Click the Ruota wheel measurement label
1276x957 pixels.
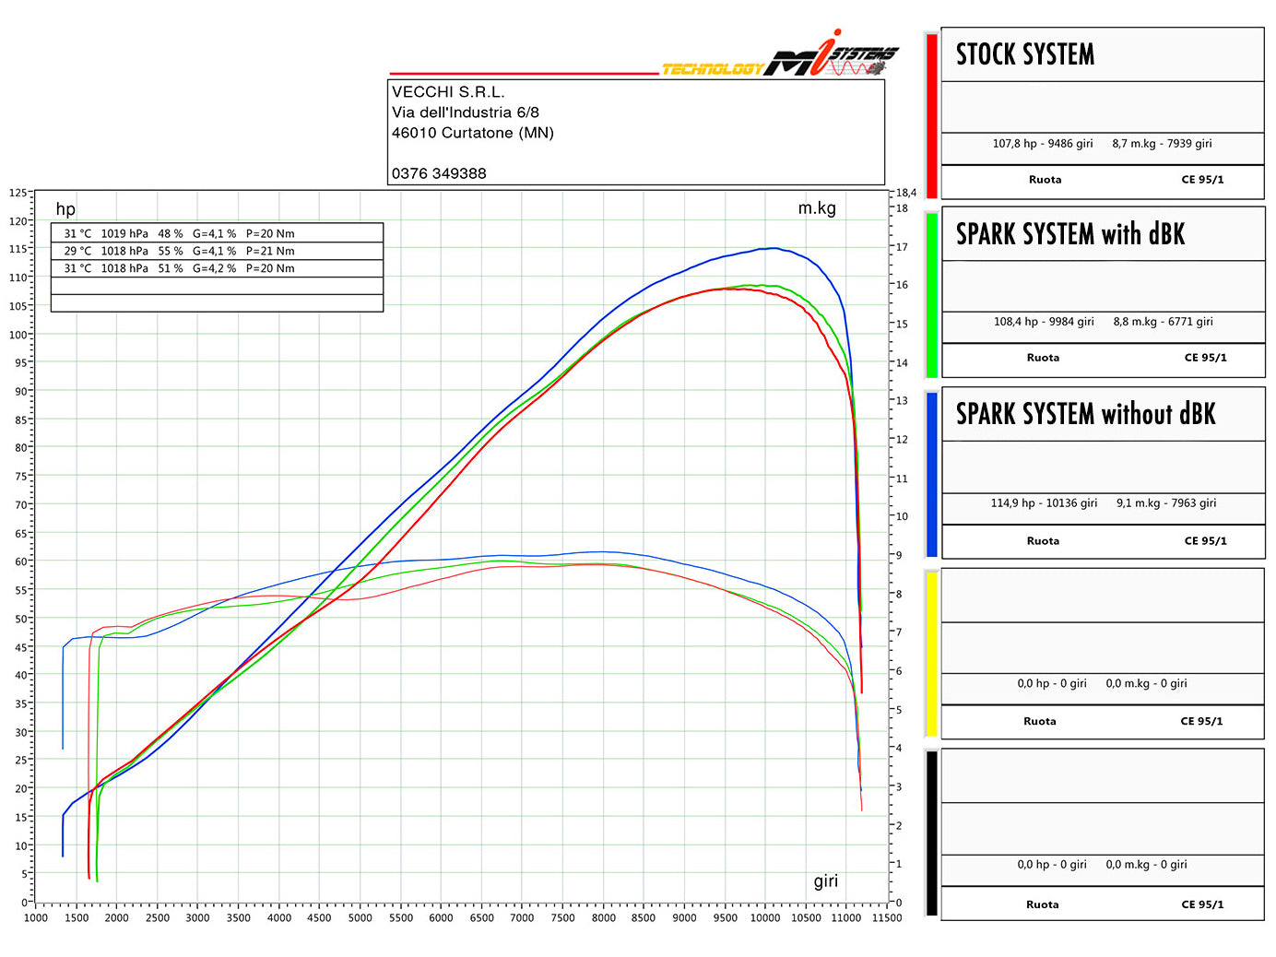point(1045,180)
